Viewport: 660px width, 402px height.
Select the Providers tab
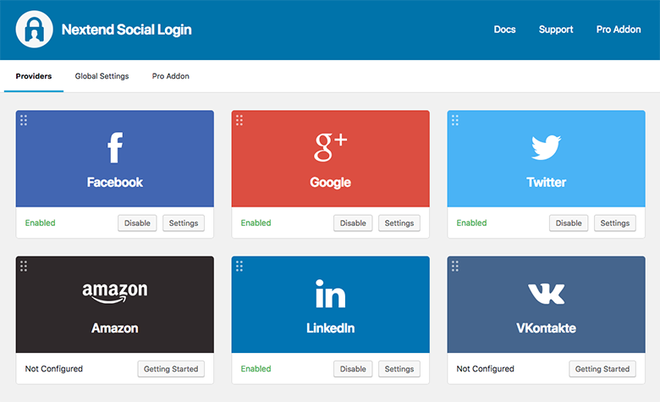pyautogui.click(x=34, y=76)
